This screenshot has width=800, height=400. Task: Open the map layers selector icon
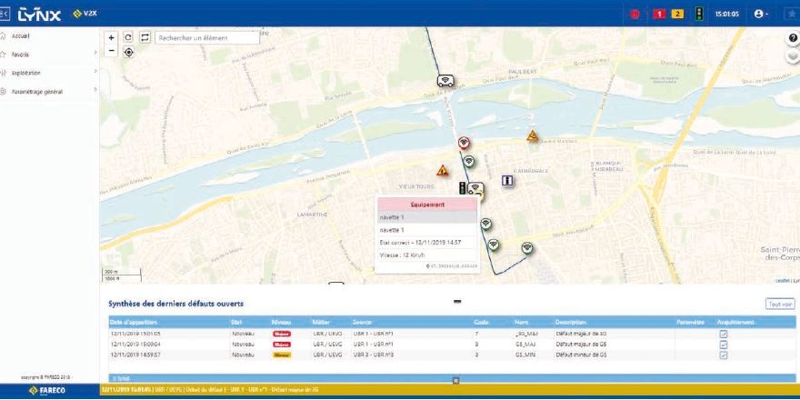[x=793, y=55]
